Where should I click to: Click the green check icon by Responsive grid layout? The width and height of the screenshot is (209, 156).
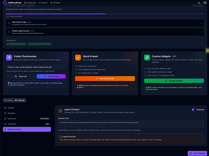tap(76, 66)
